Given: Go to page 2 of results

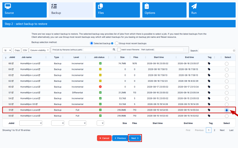Looking at the screenshot, I should point(214,130).
